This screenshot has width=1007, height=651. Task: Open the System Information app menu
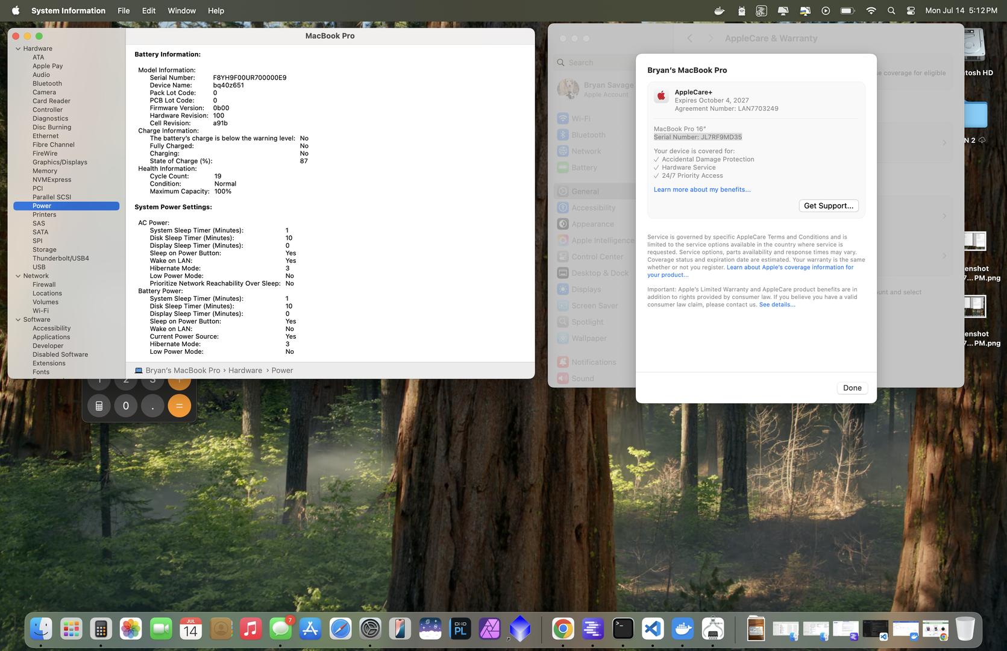pyautogui.click(x=68, y=10)
